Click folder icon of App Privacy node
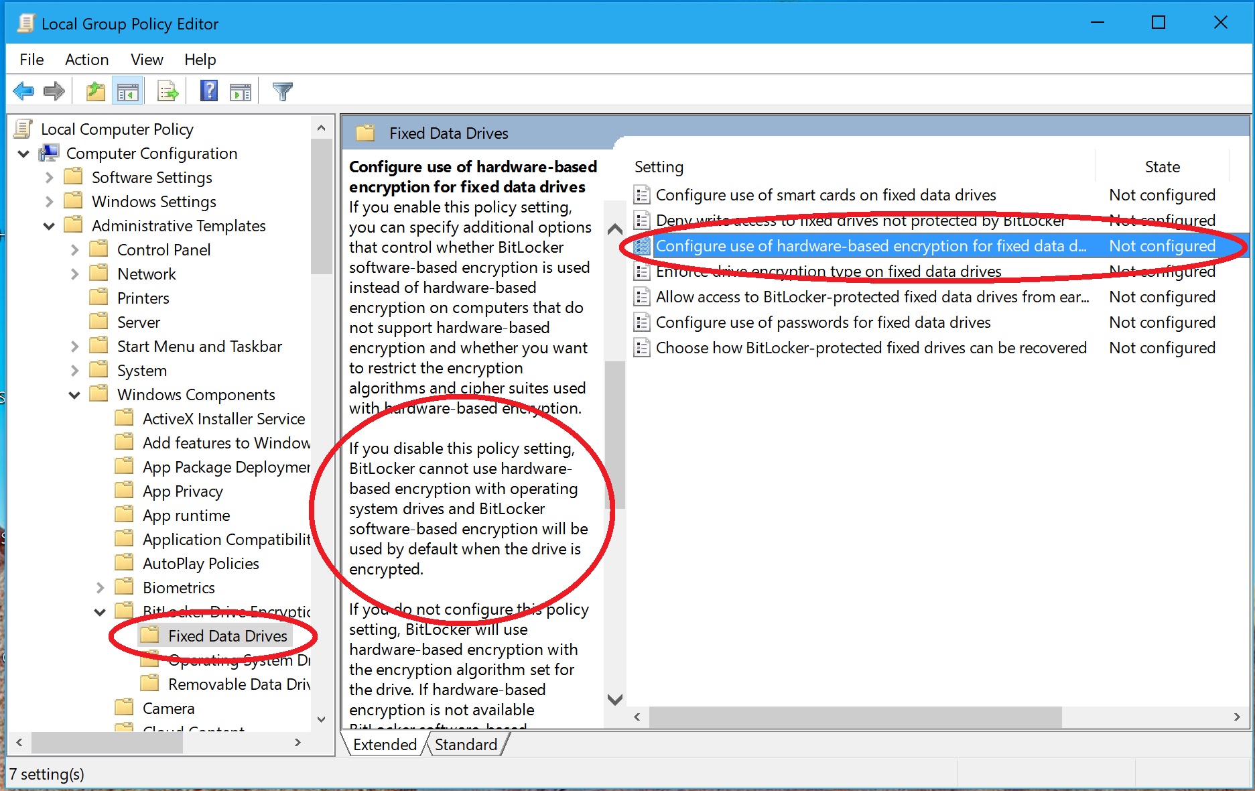Image resolution: width=1255 pixels, height=791 pixels. pyautogui.click(x=125, y=491)
